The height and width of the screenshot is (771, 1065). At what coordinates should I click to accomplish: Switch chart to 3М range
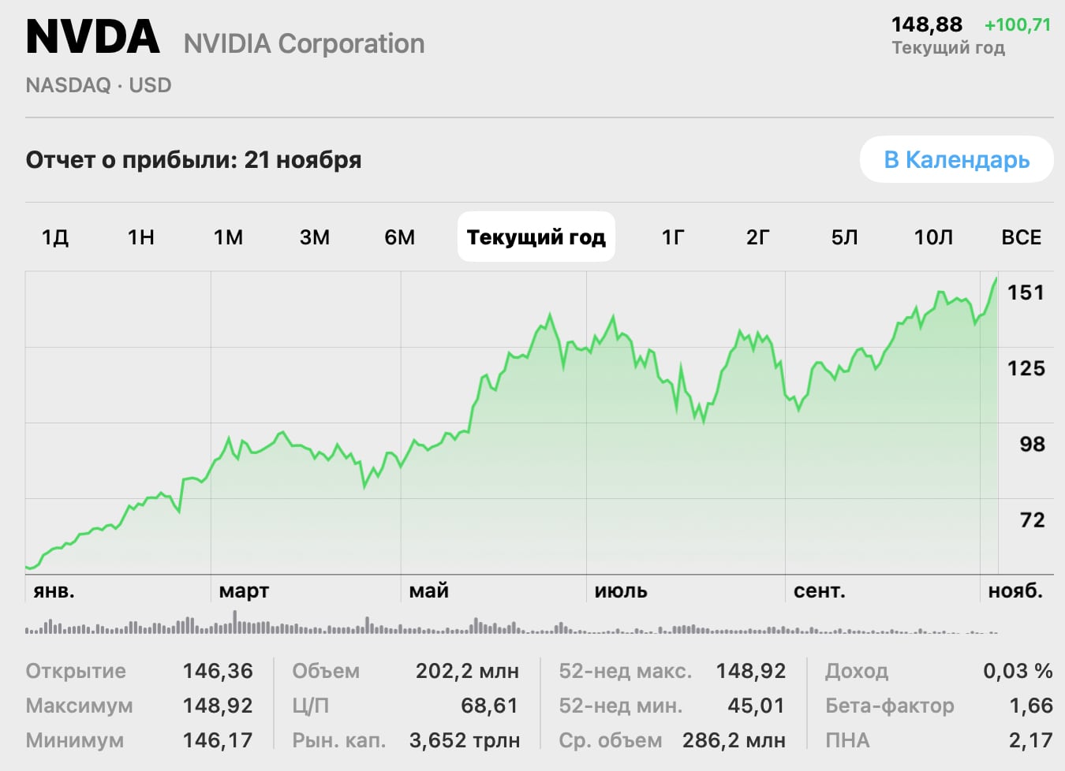point(315,237)
